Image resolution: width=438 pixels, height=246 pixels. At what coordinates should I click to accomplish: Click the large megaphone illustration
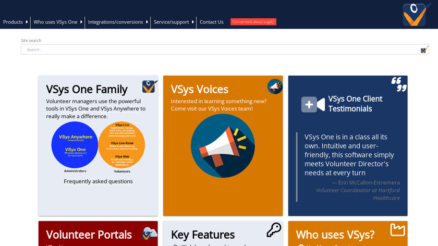pyautogui.click(x=223, y=145)
